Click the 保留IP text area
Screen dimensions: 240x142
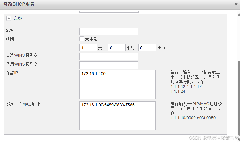pos(117,85)
